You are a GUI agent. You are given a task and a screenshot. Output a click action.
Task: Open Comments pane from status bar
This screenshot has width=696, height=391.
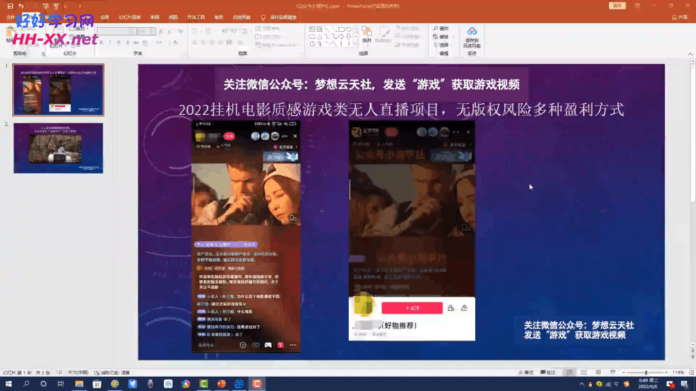pos(549,373)
